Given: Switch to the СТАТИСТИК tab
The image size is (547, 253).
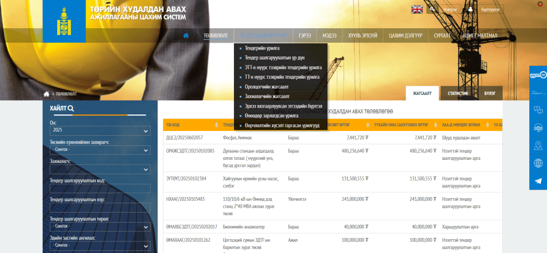Looking at the screenshot, I should tap(458, 93).
